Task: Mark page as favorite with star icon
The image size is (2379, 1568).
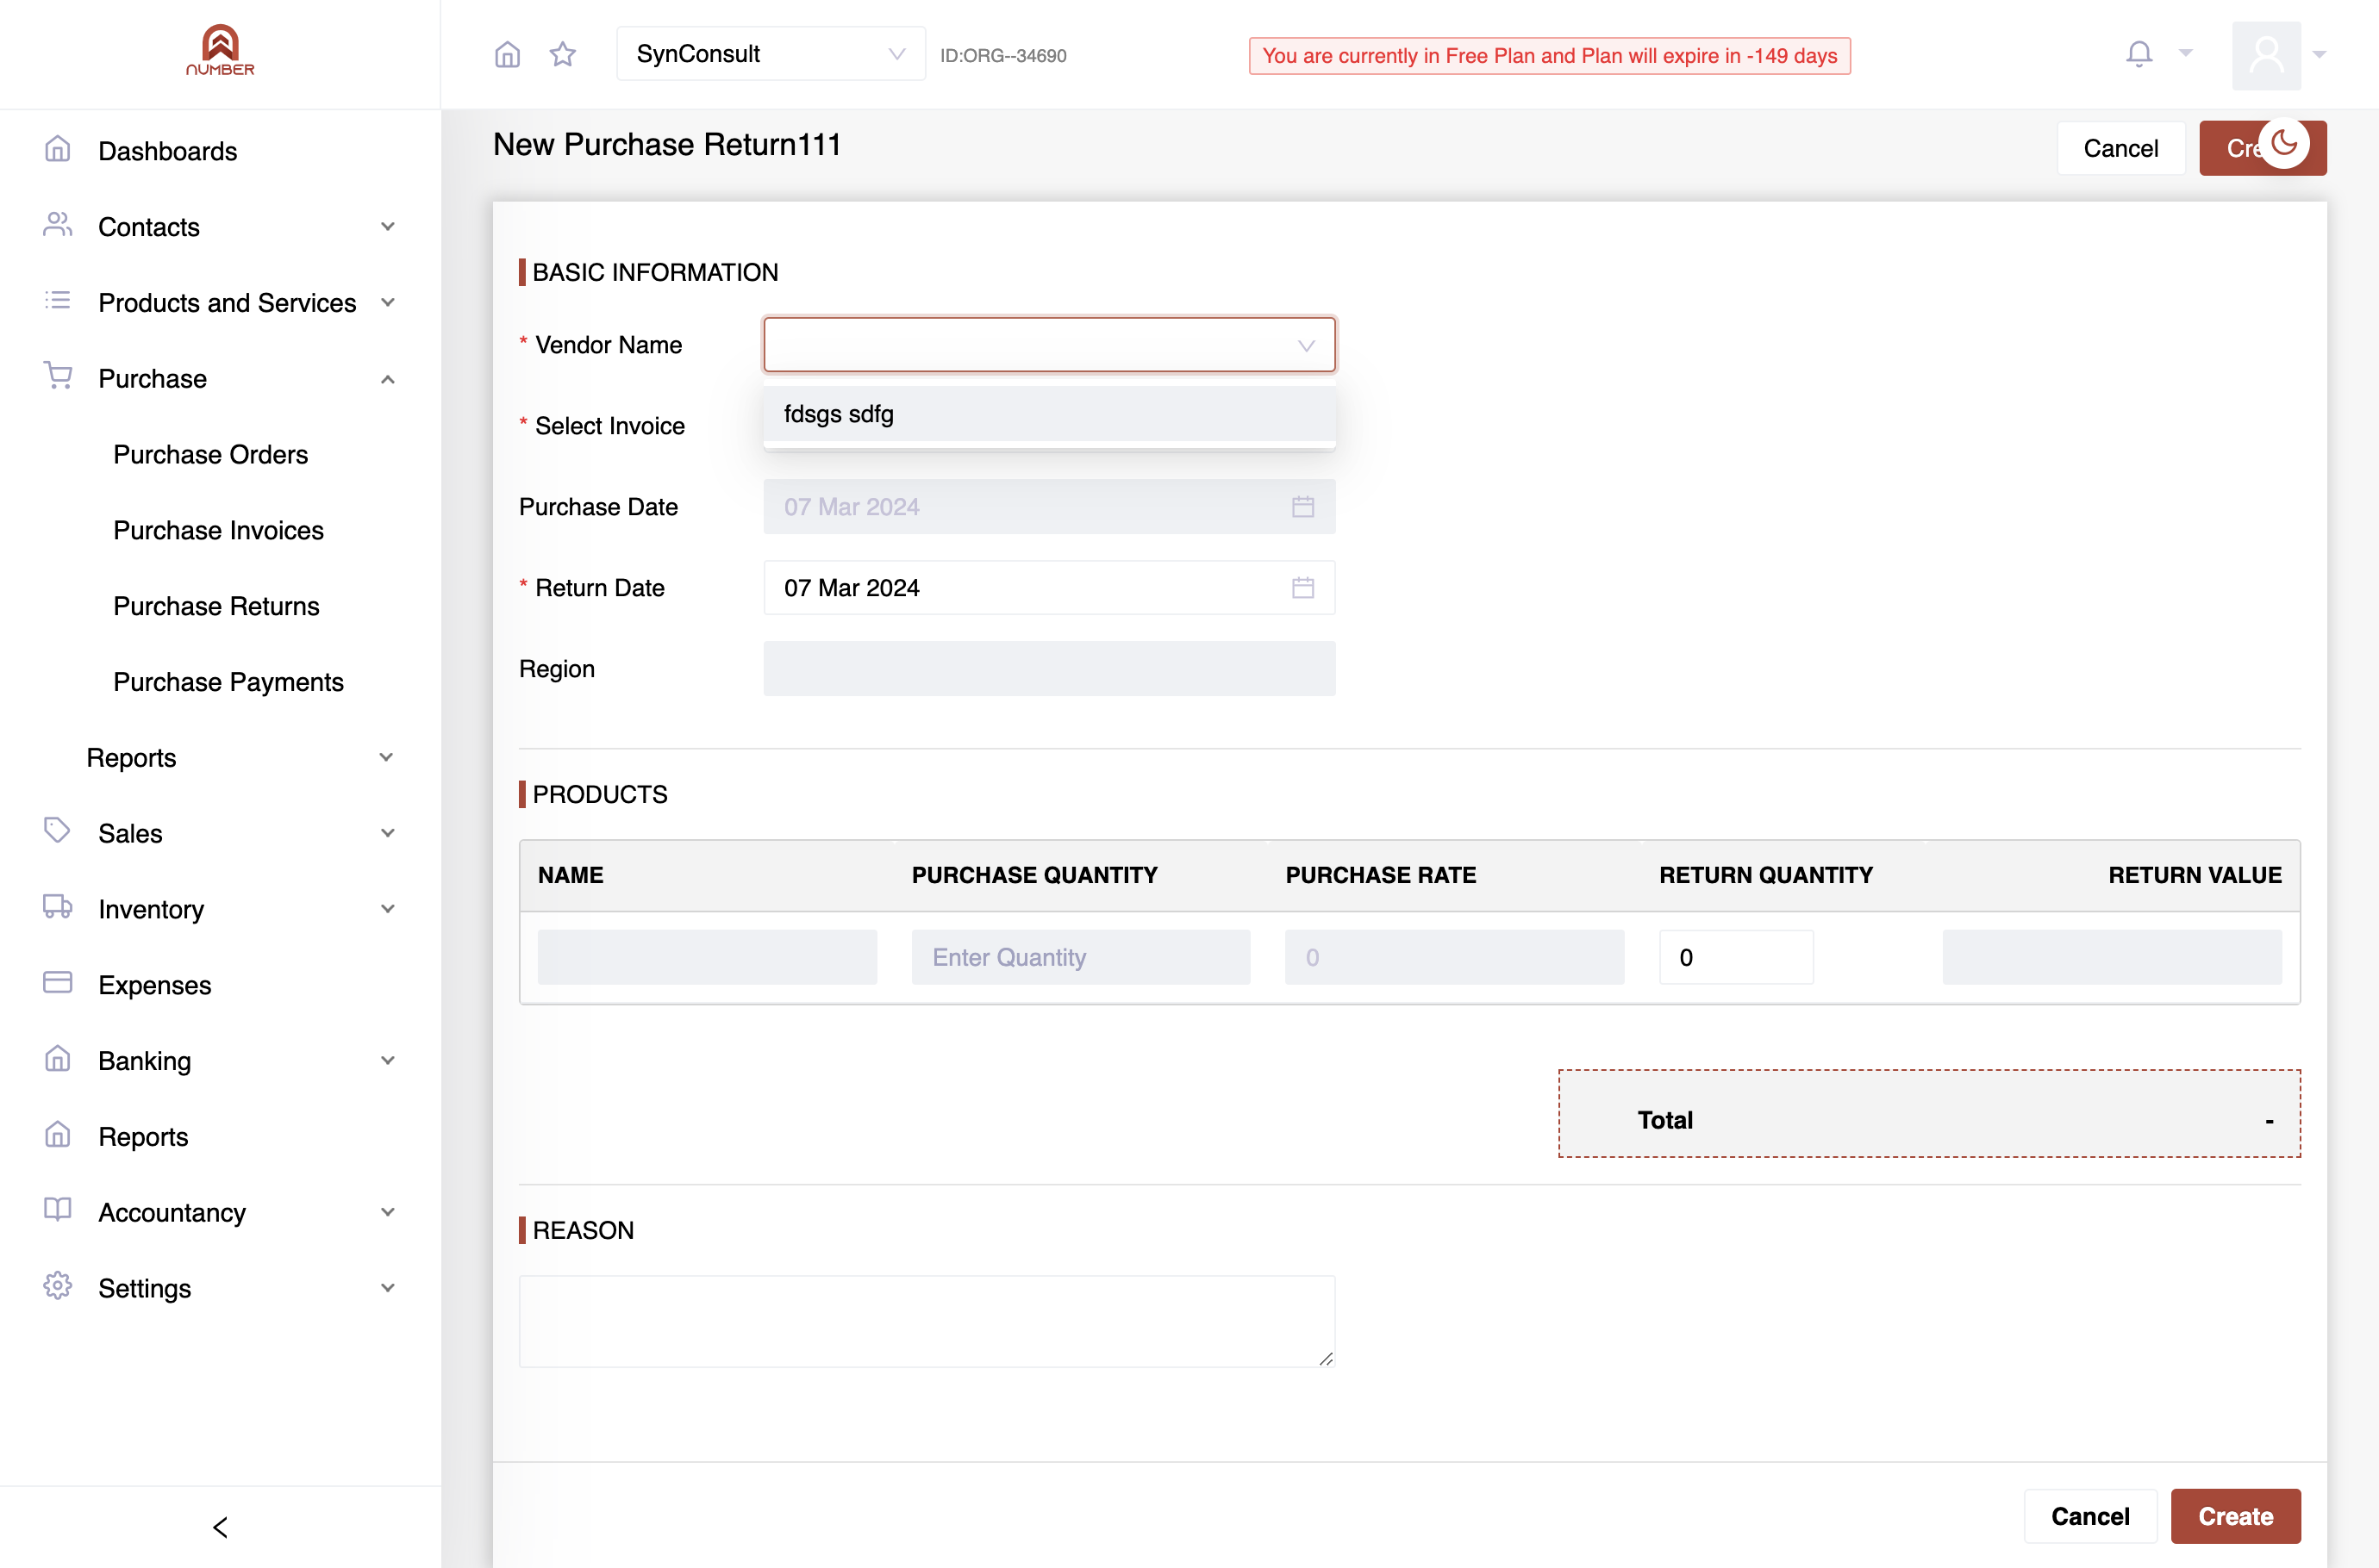Action: click(x=563, y=54)
